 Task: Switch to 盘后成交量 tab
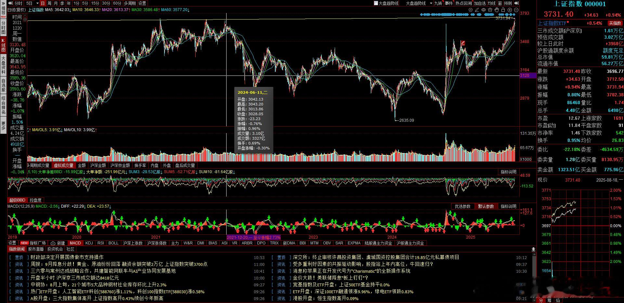[185, 165]
